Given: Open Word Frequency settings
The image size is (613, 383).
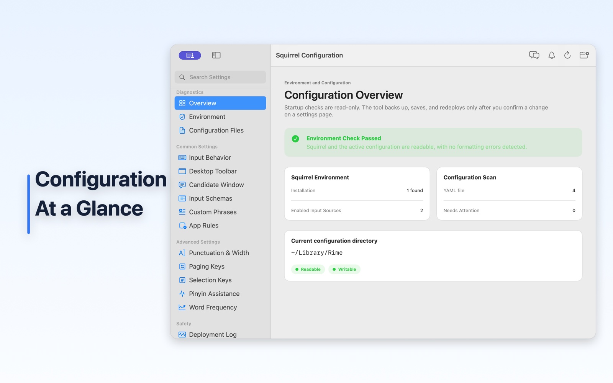Looking at the screenshot, I should pyautogui.click(x=220, y=307).
